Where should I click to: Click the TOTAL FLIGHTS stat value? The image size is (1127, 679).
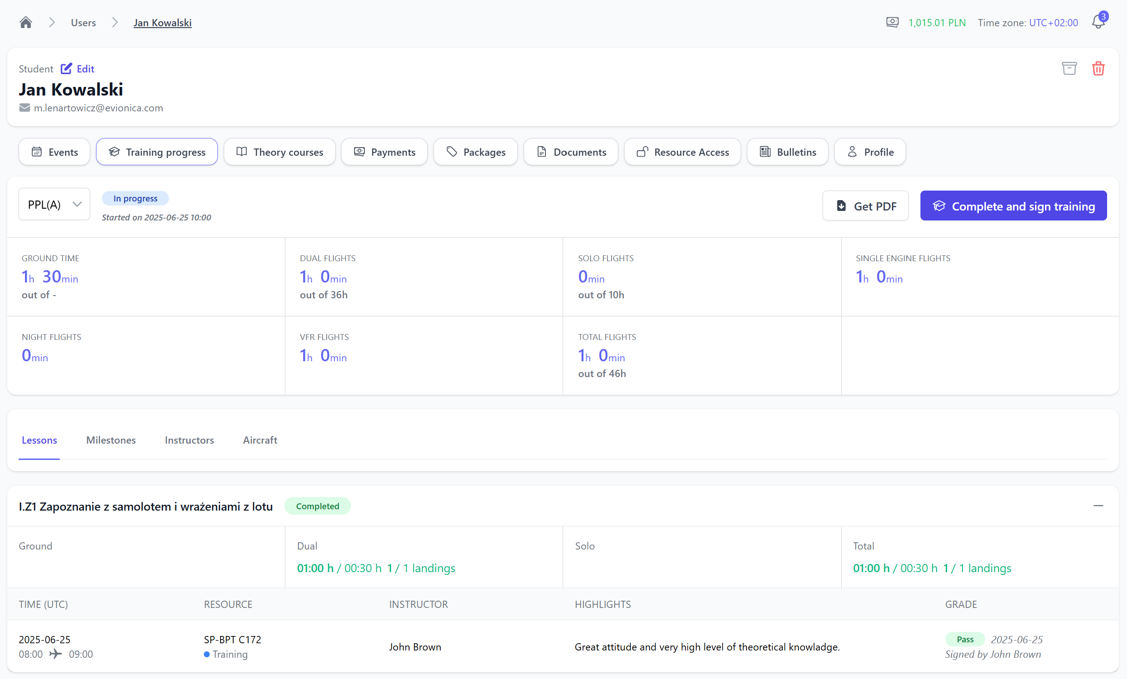click(x=602, y=355)
